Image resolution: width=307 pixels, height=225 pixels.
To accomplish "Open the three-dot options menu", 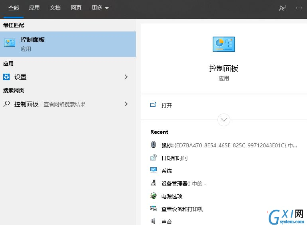I will 299,8.
